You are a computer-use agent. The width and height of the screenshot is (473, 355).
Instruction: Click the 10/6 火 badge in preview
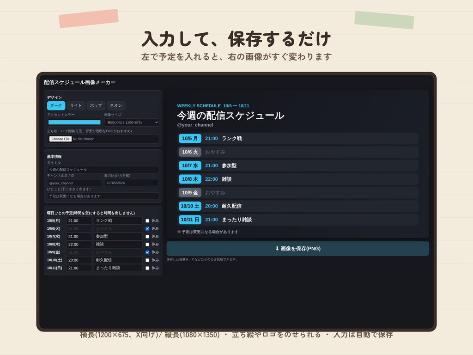point(190,152)
